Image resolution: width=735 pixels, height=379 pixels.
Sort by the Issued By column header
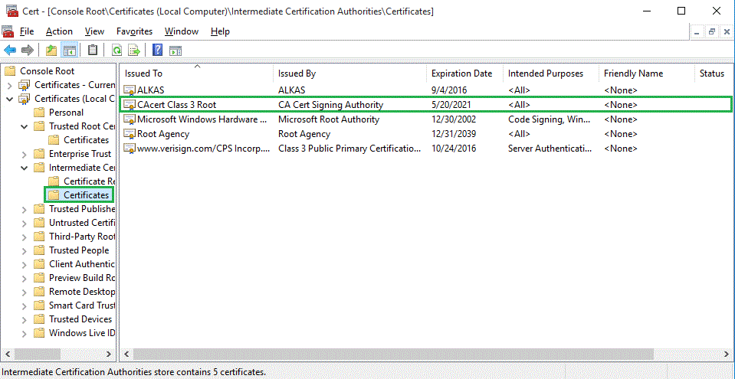[297, 74]
